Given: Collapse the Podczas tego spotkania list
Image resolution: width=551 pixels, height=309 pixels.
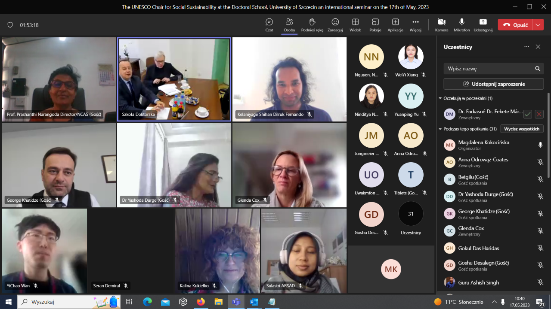Looking at the screenshot, I should click(440, 129).
